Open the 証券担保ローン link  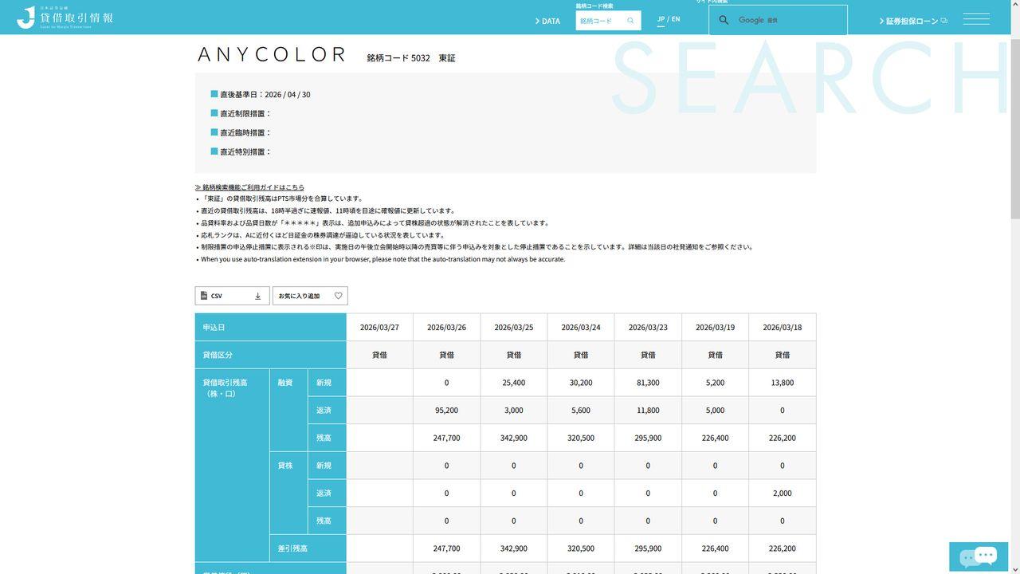[x=912, y=22]
